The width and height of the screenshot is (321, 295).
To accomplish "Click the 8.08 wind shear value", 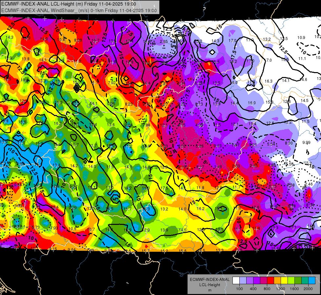I will (78, 40).
